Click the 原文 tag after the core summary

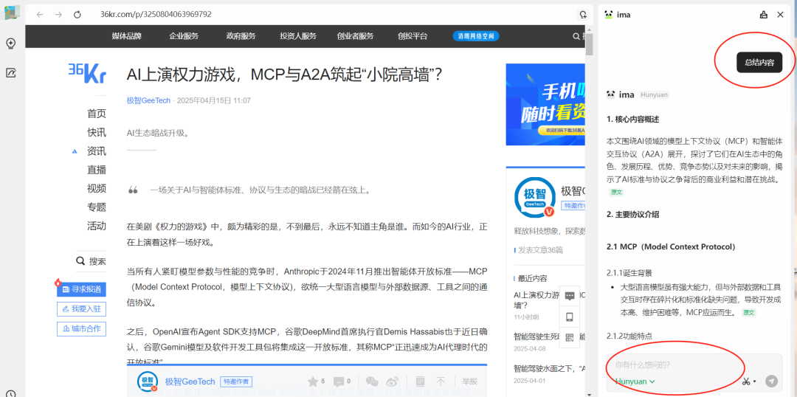(616, 193)
